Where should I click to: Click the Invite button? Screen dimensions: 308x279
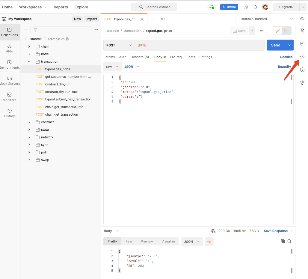click(x=229, y=7)
